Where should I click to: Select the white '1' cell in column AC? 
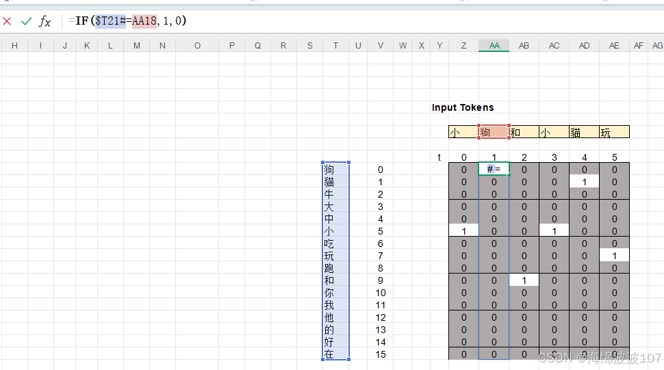tap(554, 231)
